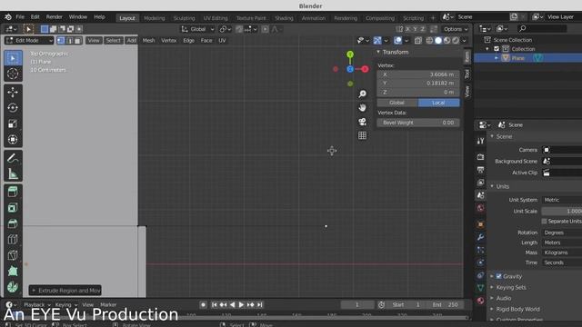Open the Item sidebar tab
582x327 pixels.
tap(467, 56)
